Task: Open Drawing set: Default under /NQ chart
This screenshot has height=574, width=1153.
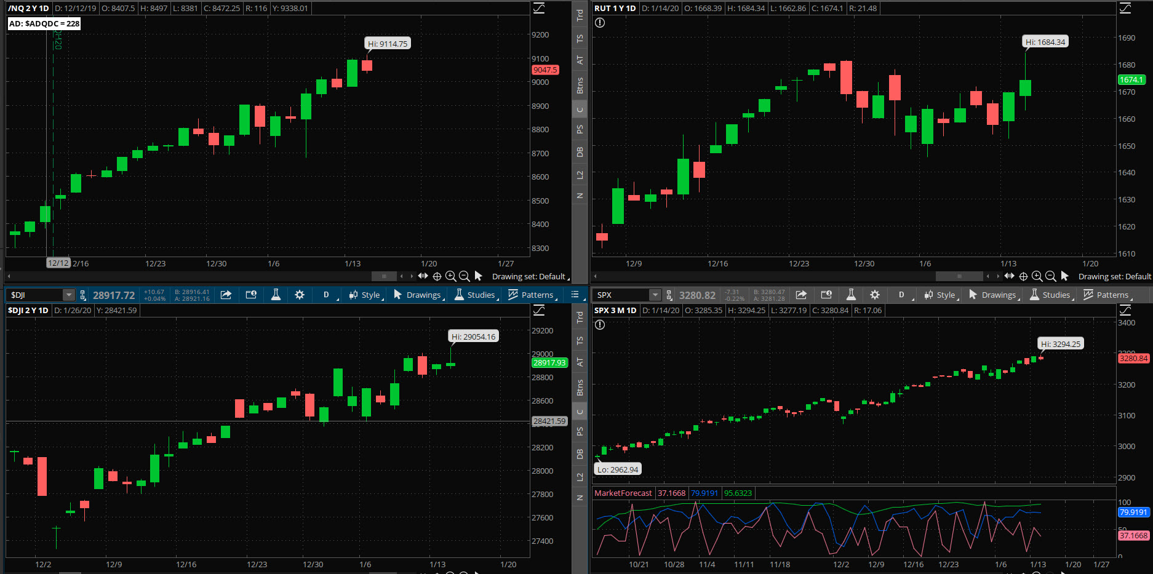Action: 530,276
